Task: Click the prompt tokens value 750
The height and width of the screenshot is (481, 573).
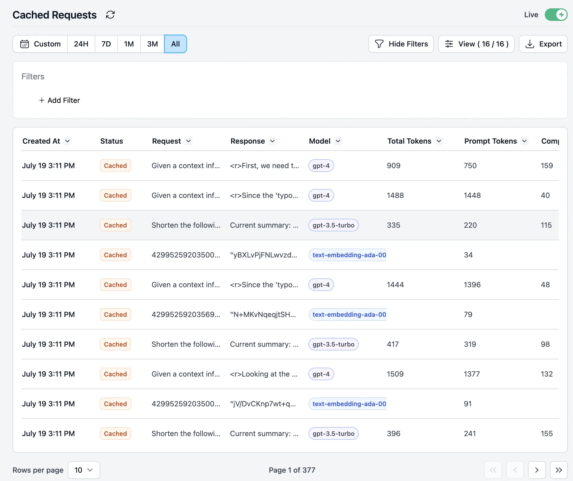Action: [x=470, y=166]
